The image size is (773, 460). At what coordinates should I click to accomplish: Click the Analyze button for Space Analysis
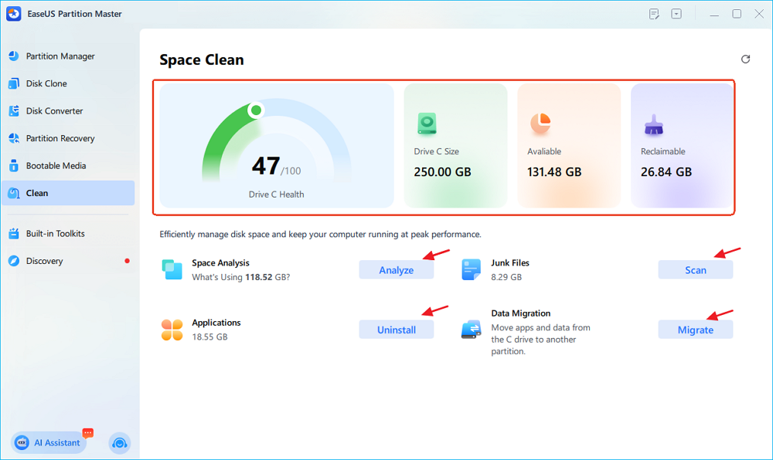pyautogui.click(x=397, y=269)
